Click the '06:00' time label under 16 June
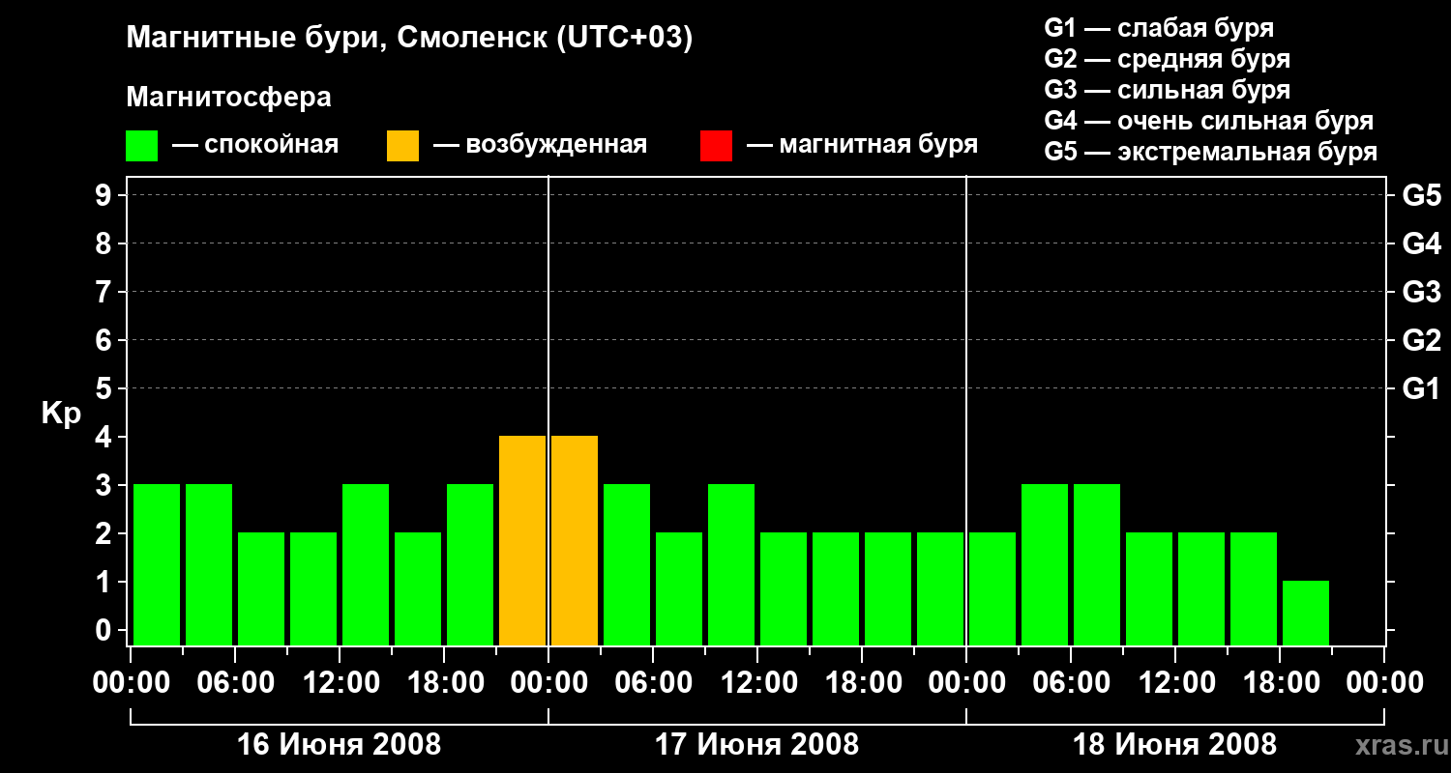The height and width of the screenshot is (773, 1451). 235,683
